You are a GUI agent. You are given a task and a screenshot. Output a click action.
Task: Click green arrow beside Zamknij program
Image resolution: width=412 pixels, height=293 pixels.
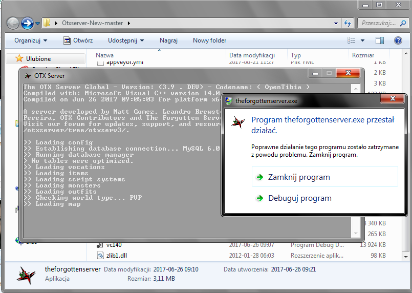click(x=259, y=177)
